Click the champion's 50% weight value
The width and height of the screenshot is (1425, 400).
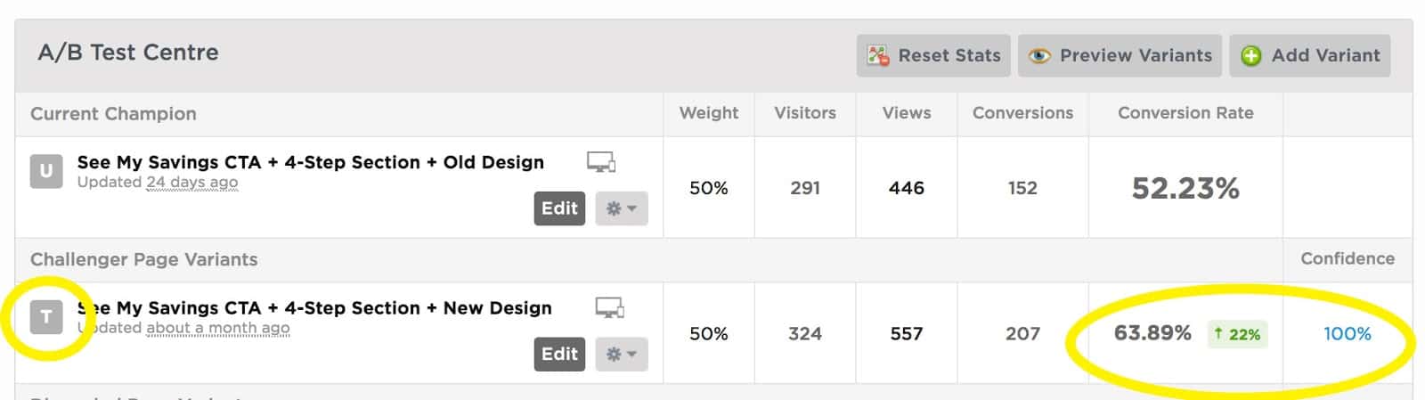(x=709, y=188)
